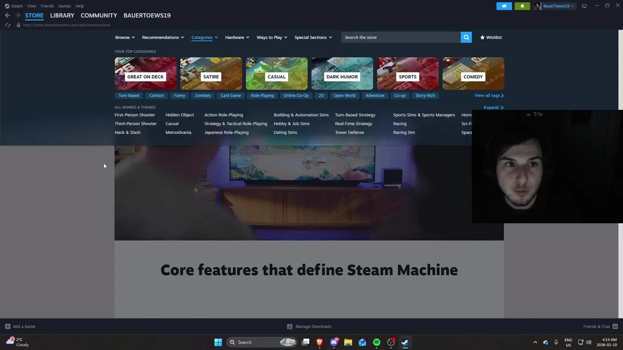Open File Explorer from the taskbar
The width and height of the screenshot is (623, 350).
pyautogui.click(x=348, y=342)
